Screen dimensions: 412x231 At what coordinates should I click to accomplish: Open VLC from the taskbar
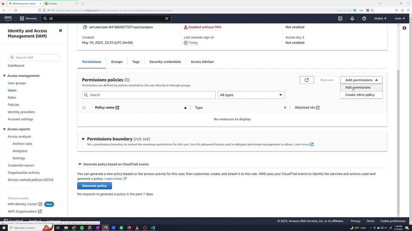[x=137, y=228]
